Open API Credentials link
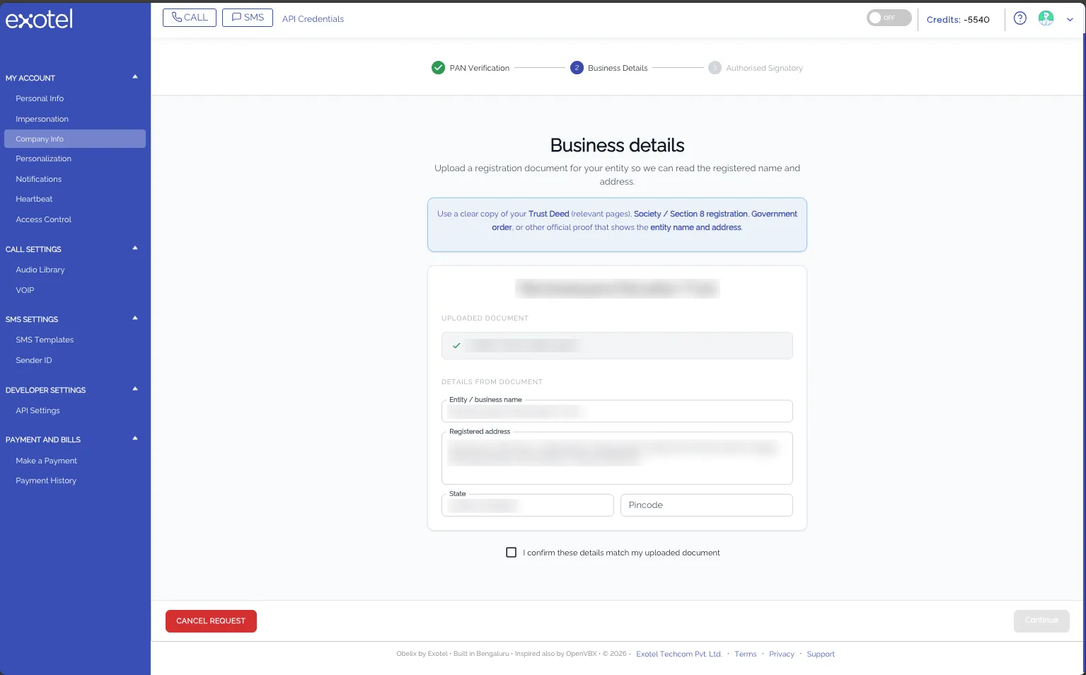 tap(313, 19)
